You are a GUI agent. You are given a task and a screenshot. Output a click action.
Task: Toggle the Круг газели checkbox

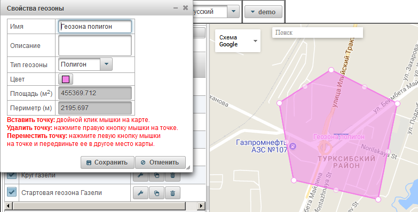click(11, 175)
